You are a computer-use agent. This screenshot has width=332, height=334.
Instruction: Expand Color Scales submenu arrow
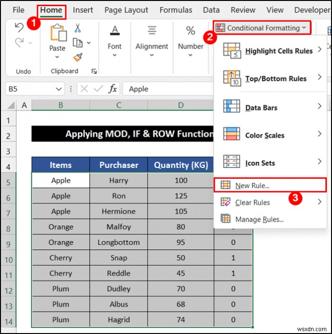tap(319, 134)
